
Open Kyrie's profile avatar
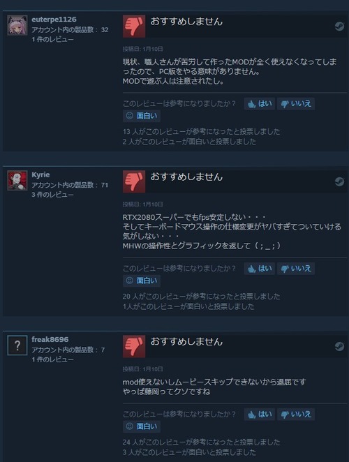17,180
